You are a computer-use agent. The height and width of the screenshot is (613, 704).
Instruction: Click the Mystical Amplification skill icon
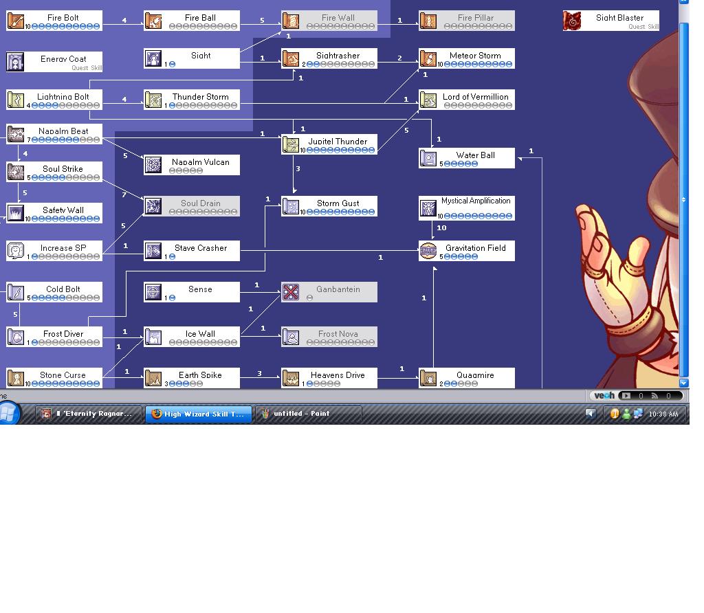[x=428, y=208]
